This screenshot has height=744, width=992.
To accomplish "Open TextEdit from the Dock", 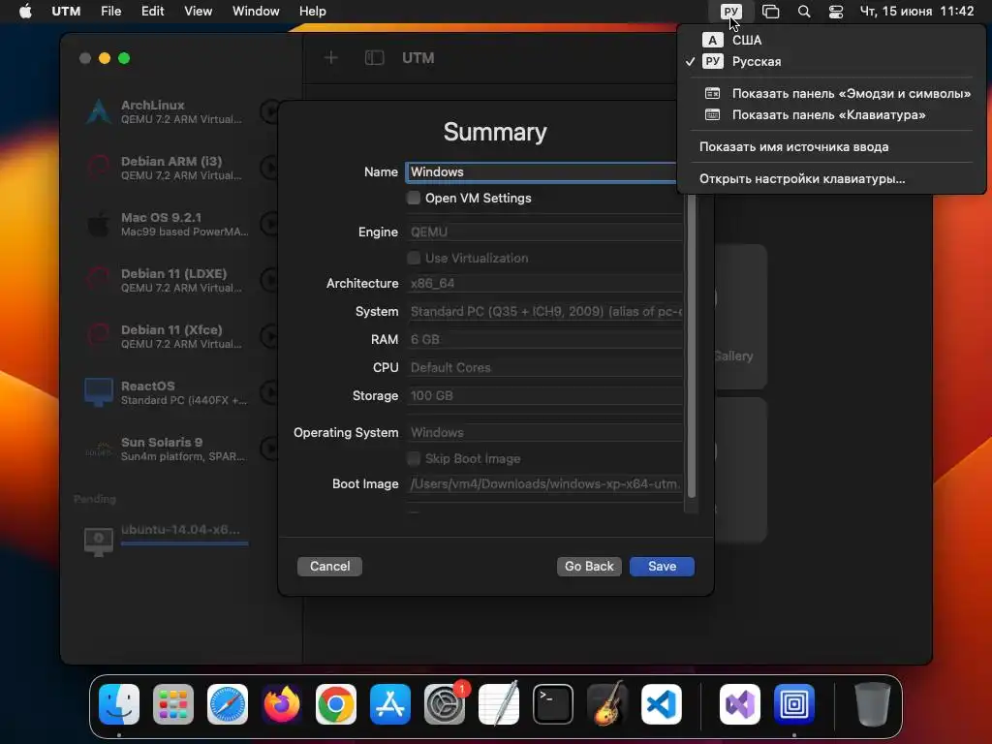I will (x=499, y=703).
